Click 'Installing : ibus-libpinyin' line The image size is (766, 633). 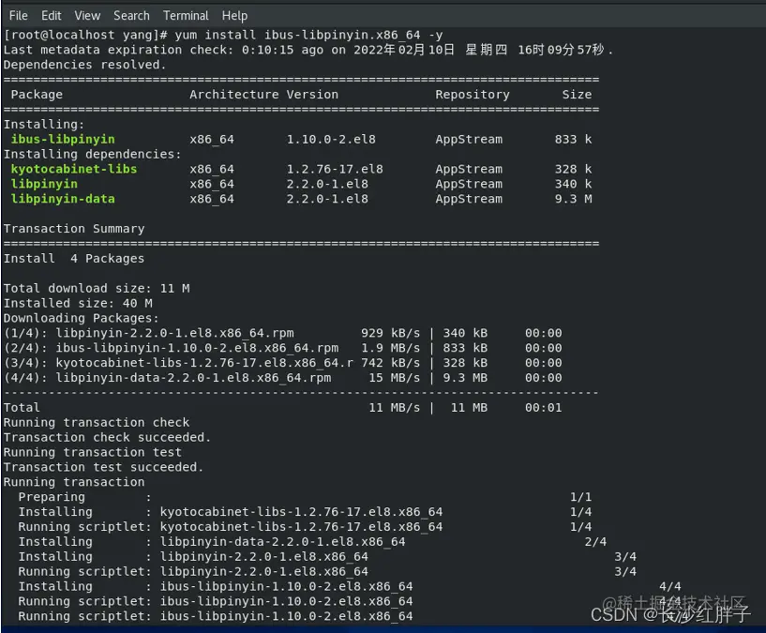(x=350, y=586)
